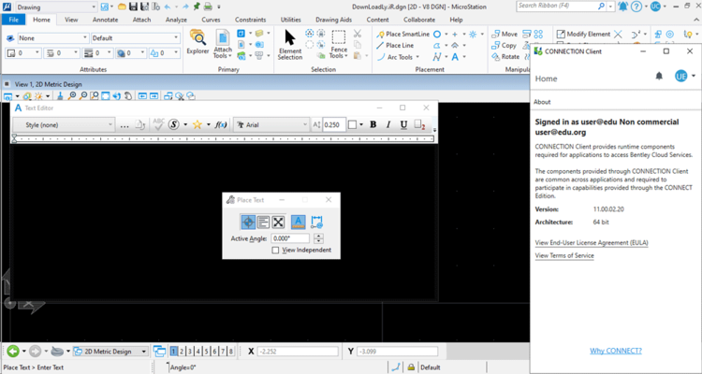Open notifications bell in CONNECTION Client
702x374 pixels.
[x=659, y=77]
